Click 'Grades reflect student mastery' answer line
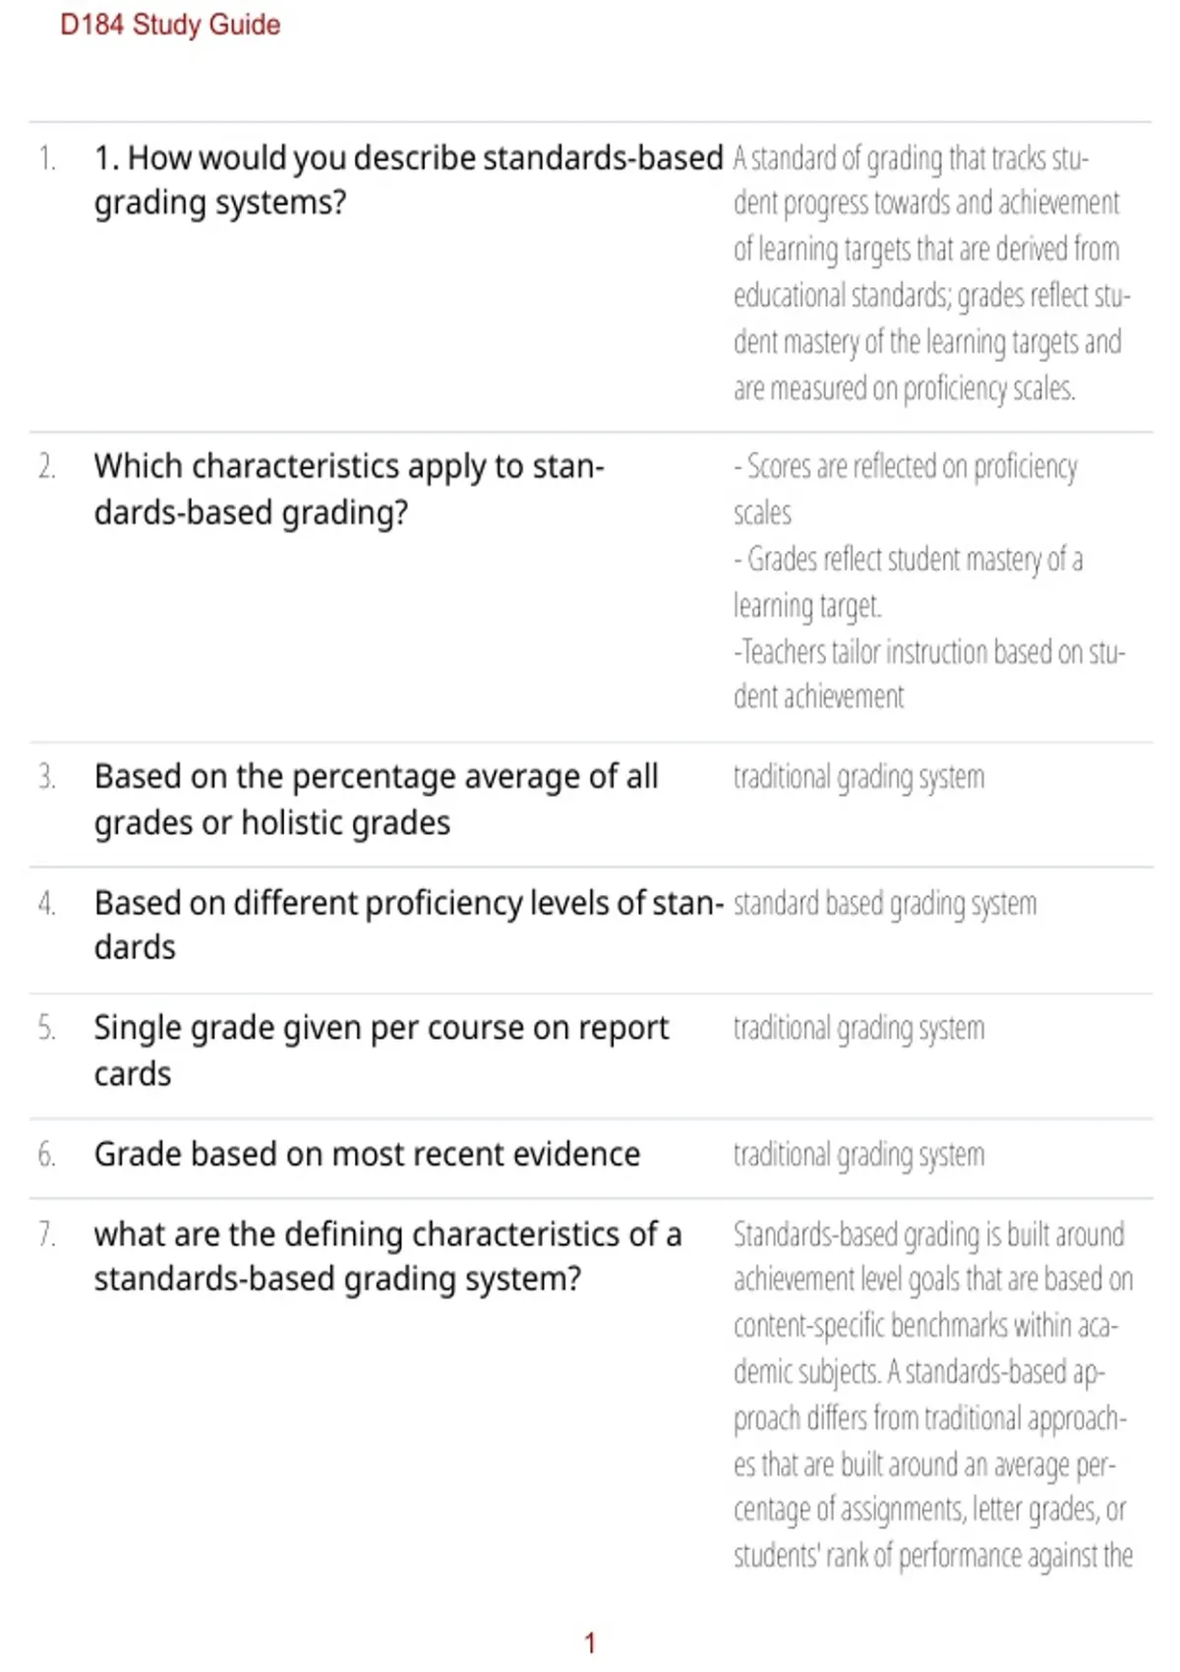Screen dimensions: 1180x1672 click(x=908, y=582)
